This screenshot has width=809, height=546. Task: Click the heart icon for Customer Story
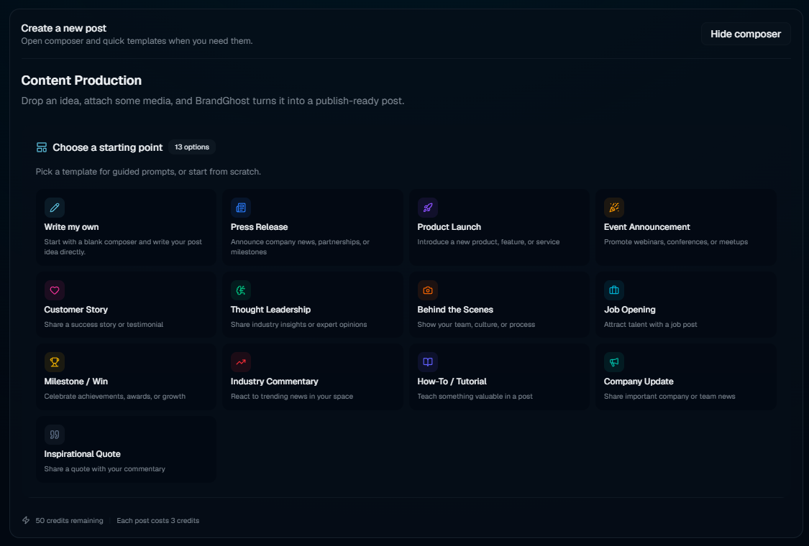coord(54,290)
